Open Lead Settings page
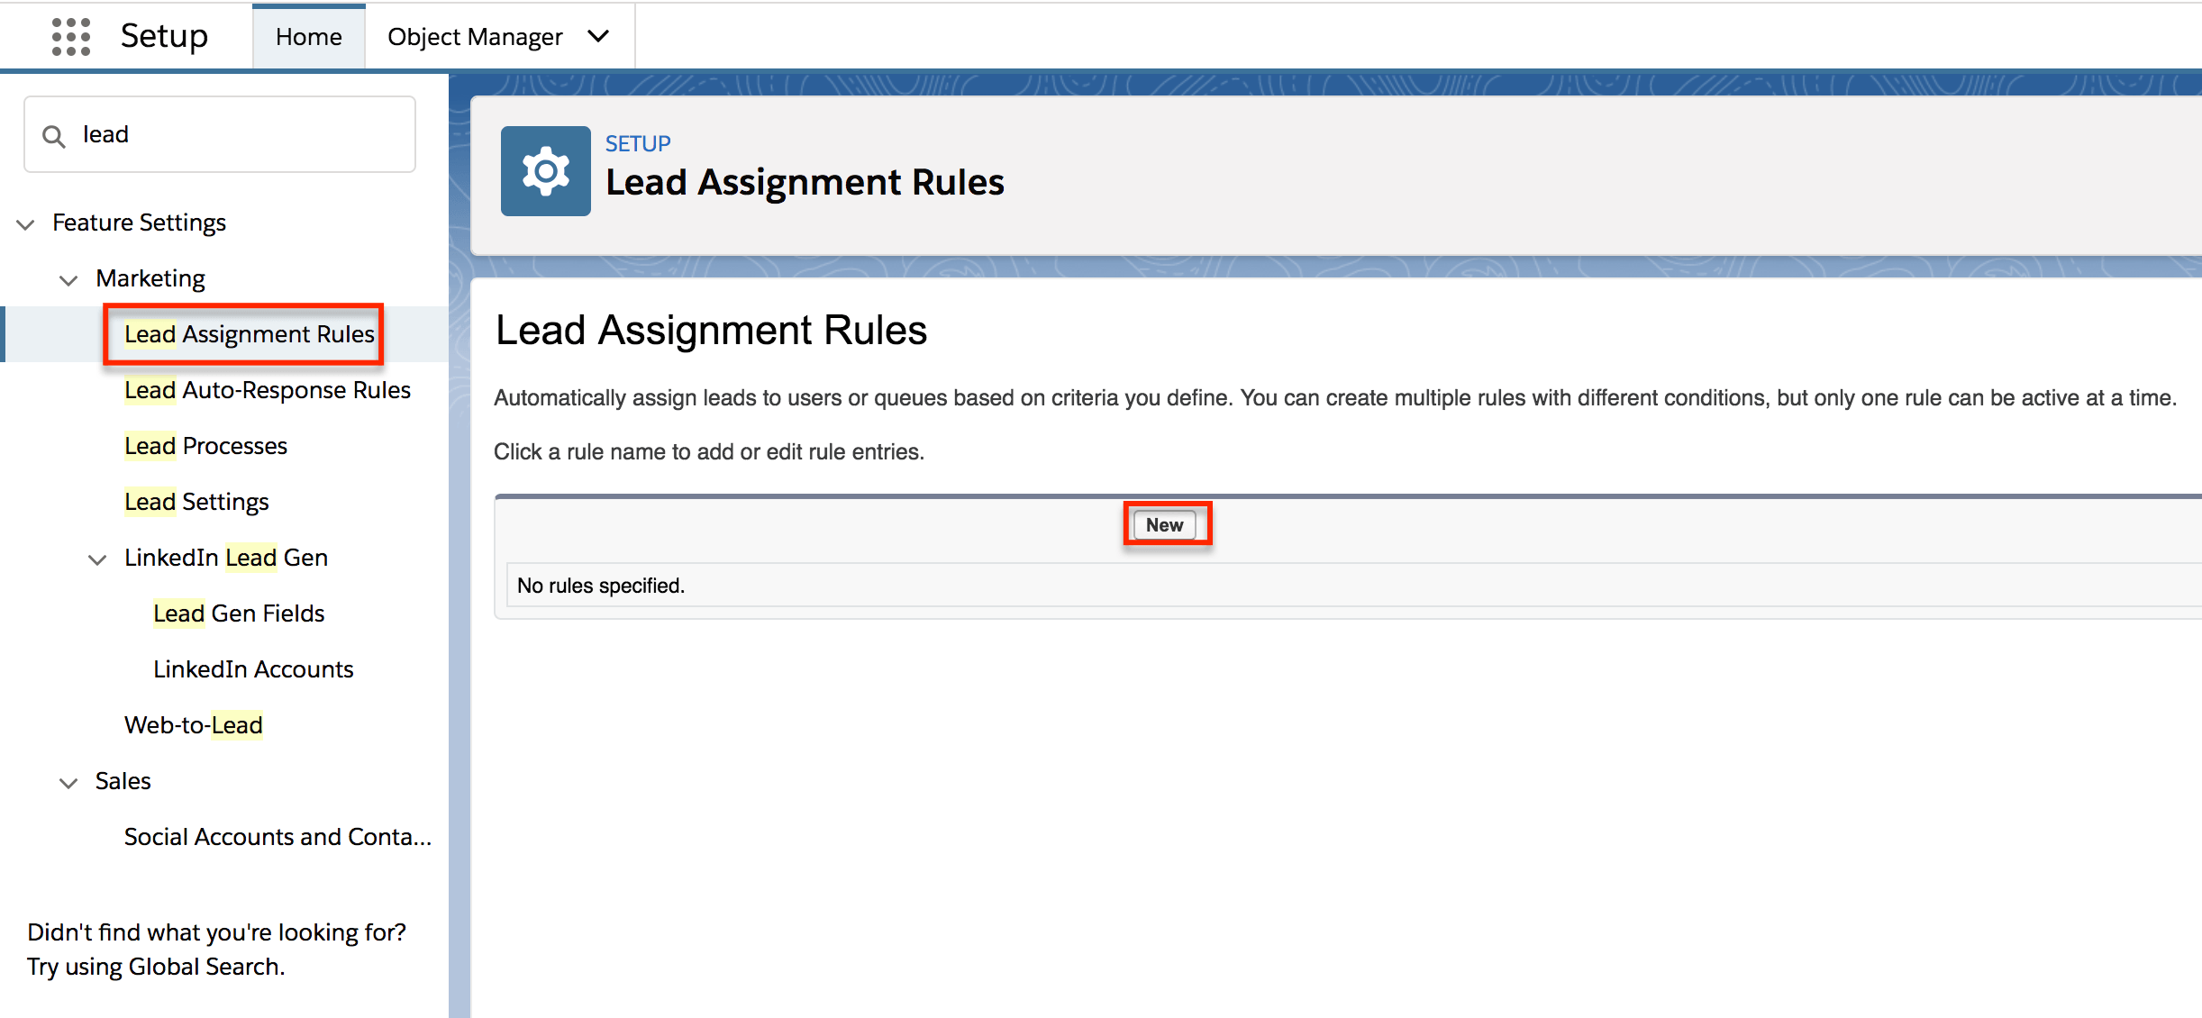This screenshot has width=2202, height=1018. click(x=196, y=501)
